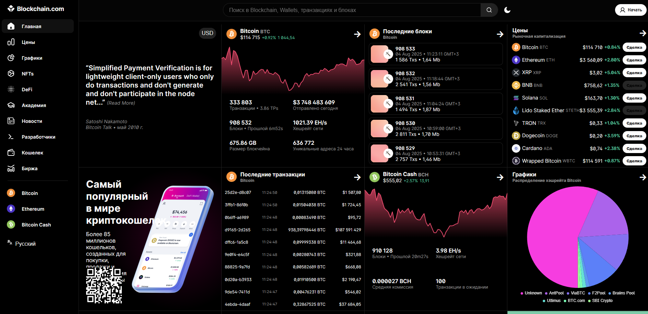Click the Биржа exchange chart icon
The height and width of the screenshot is (314, 648).
[11, 168]
